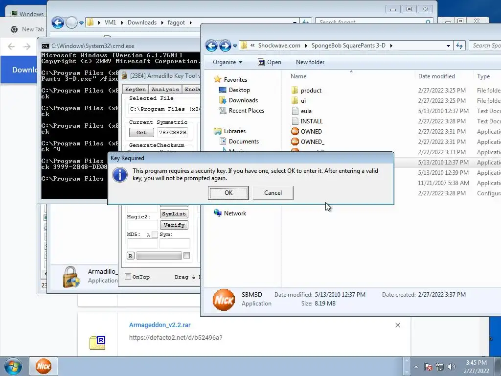This screenshot has width=501, height=376.
Task: Click the Sym input field
Action: [x=175, y=244]
